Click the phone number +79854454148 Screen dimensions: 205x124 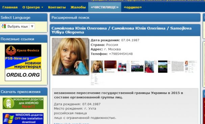coord(121,54)
